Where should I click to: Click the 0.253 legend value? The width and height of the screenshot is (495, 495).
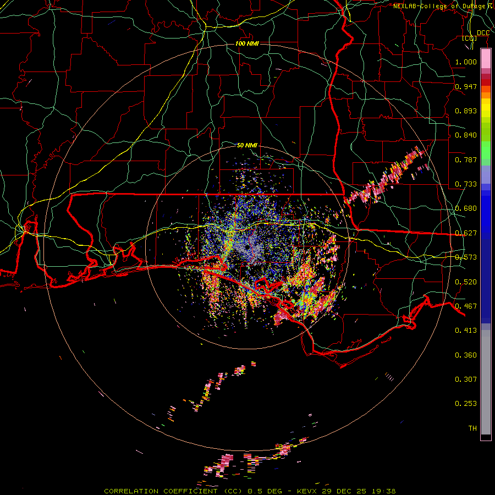coord(466,404)
